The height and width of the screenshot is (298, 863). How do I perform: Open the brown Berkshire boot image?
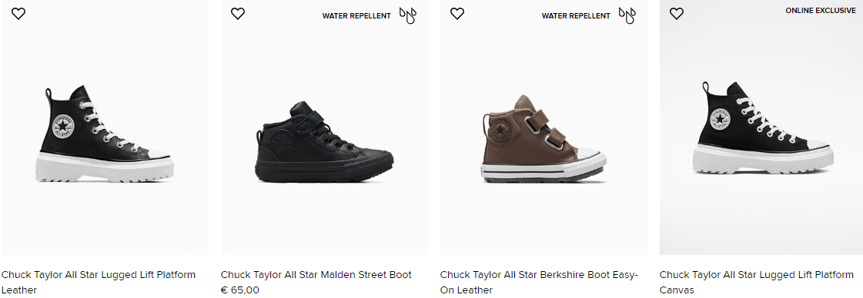point(544,139)
